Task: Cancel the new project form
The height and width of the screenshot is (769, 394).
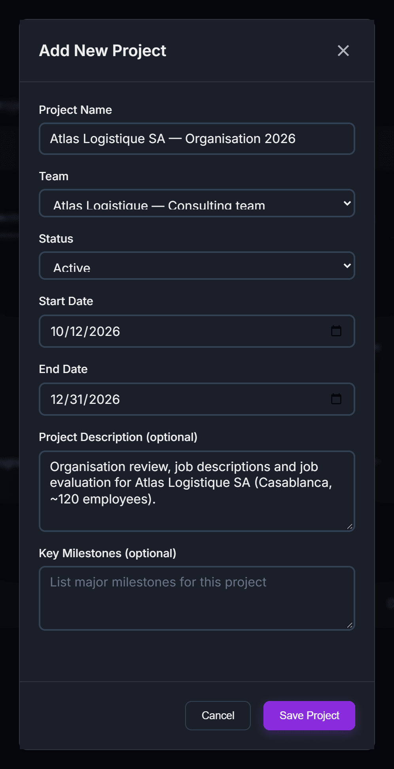Action: tap(218, 716)
